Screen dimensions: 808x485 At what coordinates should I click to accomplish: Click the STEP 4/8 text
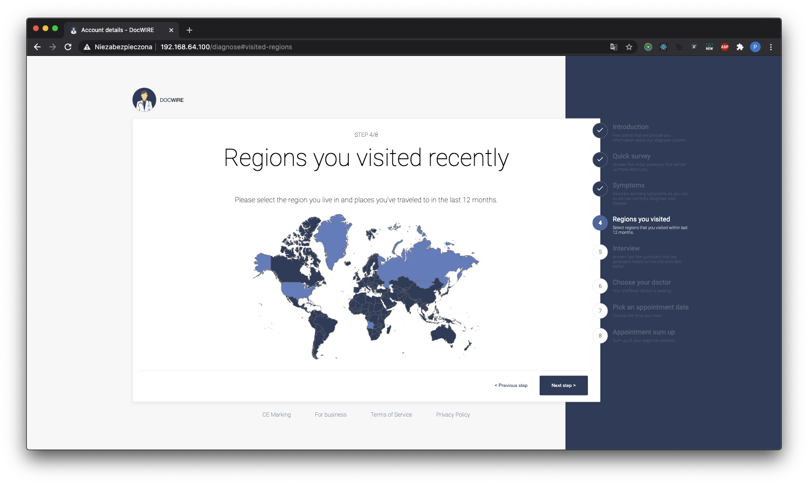pyautogui.click(x=366, y=135)
